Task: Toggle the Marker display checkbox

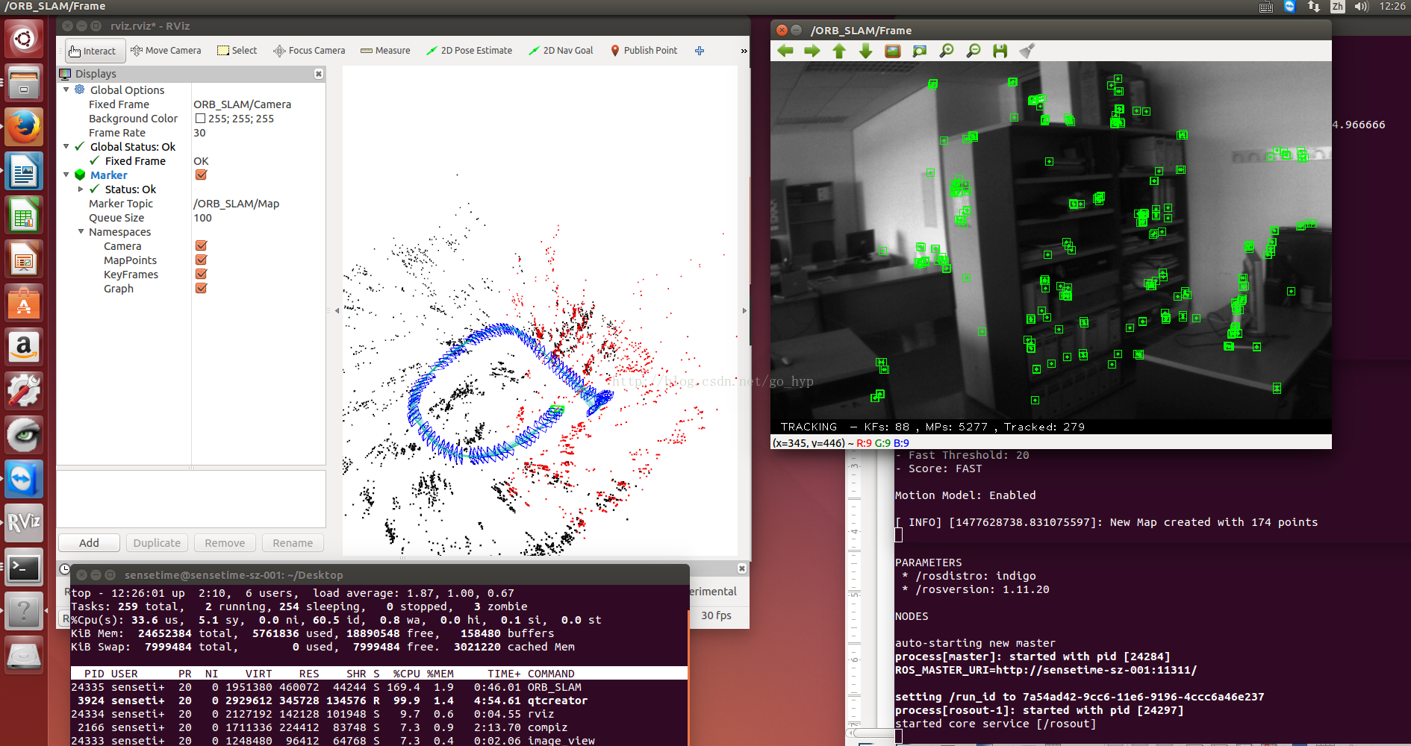Action: point(201,175)
